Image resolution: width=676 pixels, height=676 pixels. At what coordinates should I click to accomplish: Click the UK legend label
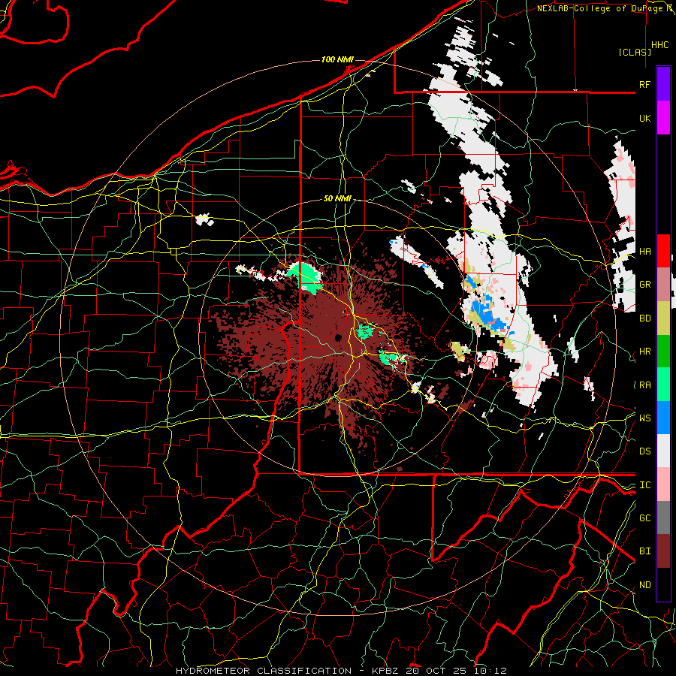tap(644, 118)
